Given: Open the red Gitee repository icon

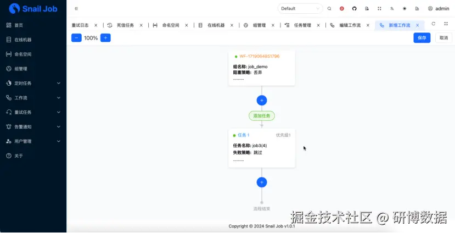Looking at the screenshot, I should point(342,9).
